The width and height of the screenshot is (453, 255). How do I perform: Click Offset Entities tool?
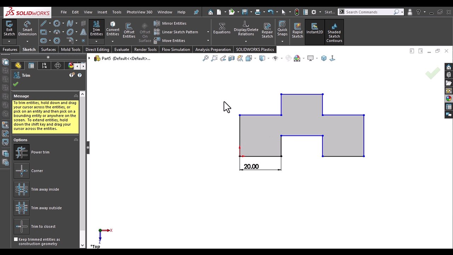[x=129, y=30]
